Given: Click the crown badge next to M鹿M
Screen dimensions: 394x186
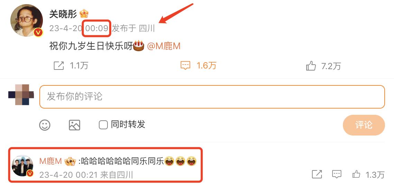Looking at the screenshot, I should pos(70,161).
